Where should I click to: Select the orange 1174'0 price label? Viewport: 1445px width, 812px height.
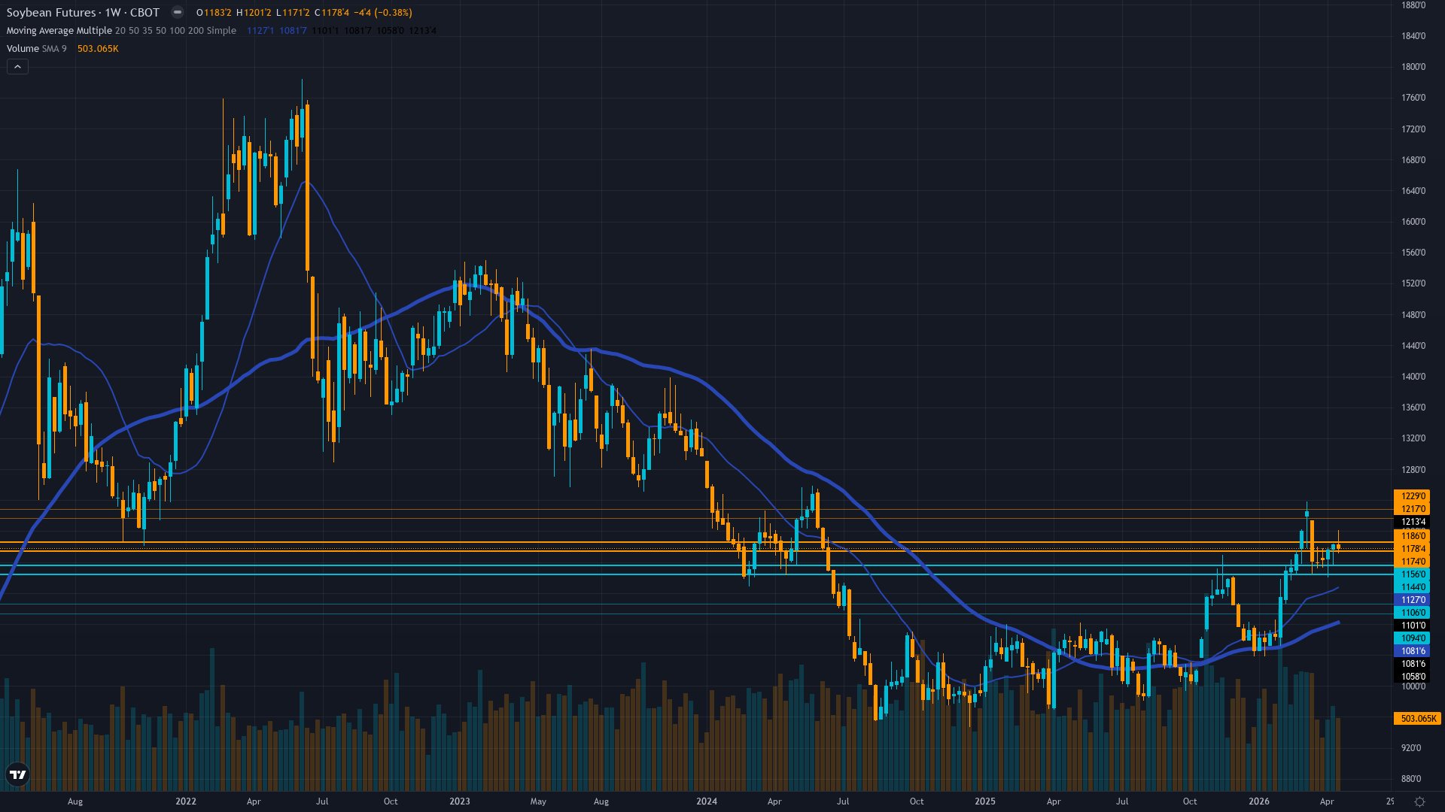(x=1412, y=562)
